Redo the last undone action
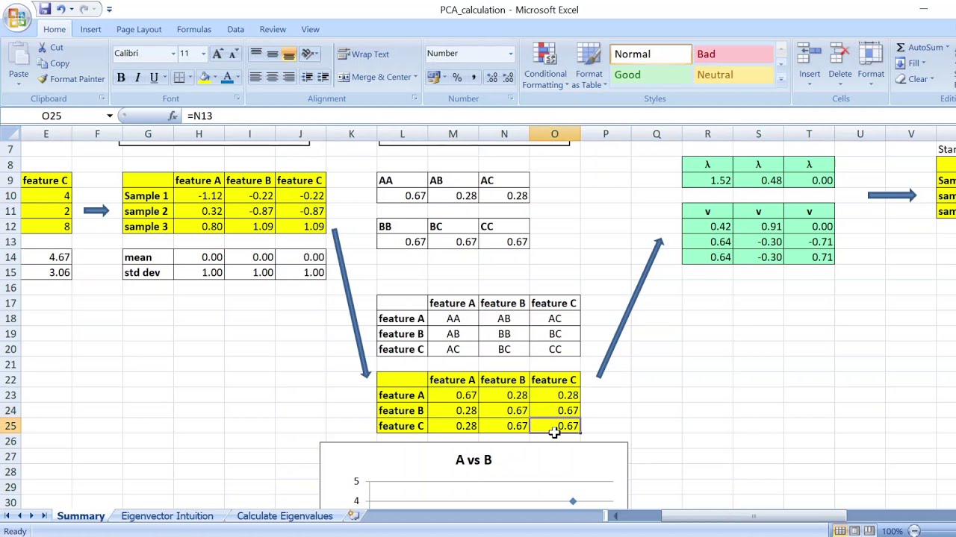 (84, 9)
